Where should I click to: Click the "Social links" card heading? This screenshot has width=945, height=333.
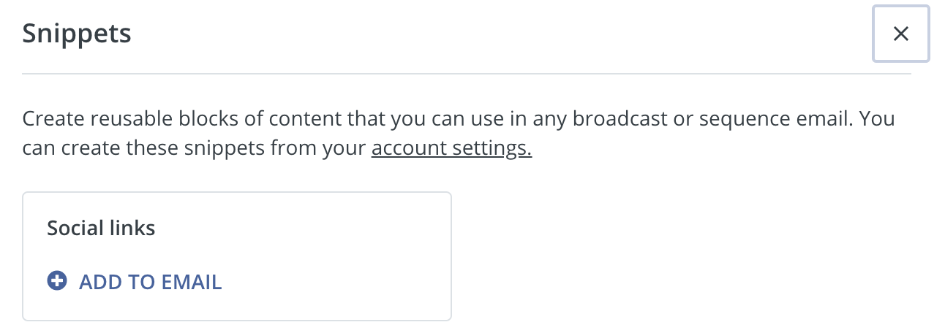pos(101,228)
